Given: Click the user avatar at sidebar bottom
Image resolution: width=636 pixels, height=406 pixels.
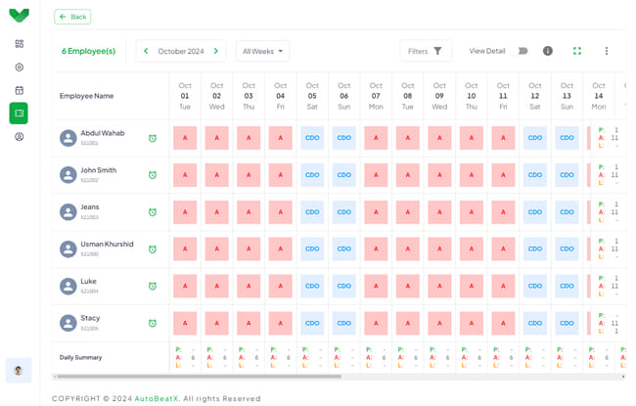Looking at the screenshot, I should point(19,370).
